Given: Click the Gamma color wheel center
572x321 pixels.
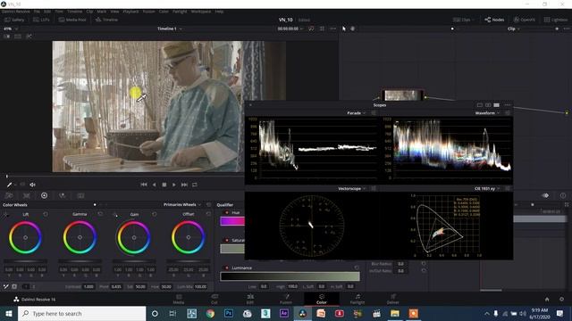Looking at the screenshot, I should (80, 237).
